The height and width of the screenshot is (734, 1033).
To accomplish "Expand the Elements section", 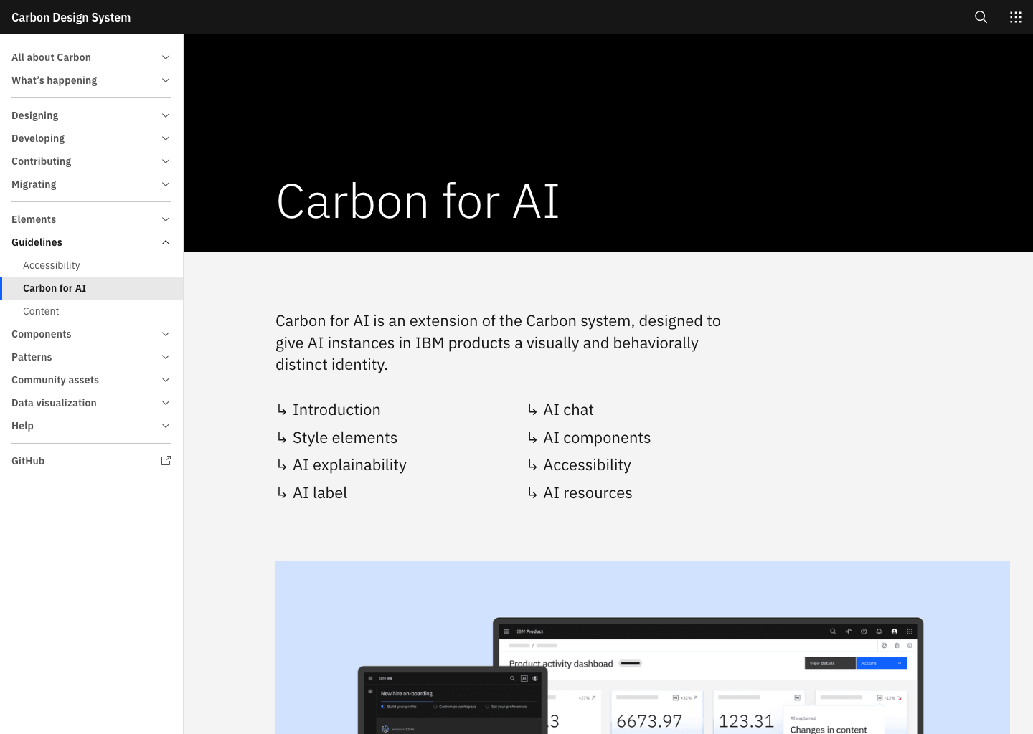I will (x=166, y=219).
